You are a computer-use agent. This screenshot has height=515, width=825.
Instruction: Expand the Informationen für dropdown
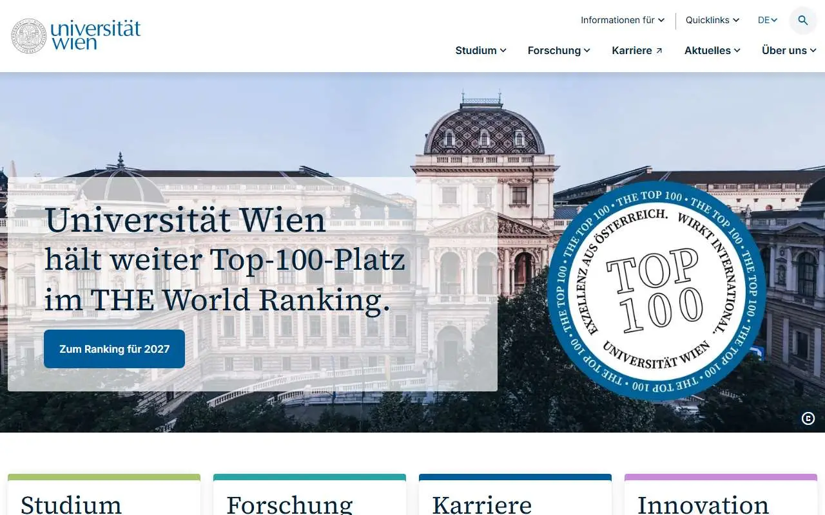[x=623, y=20]
